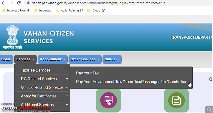Open the Other Services dropdown menu
The height and width of the screenshot is (113, 213).
tap(85, 59)
